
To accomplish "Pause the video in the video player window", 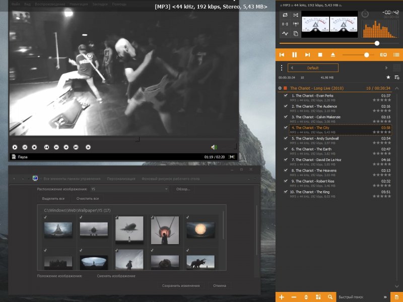I will (x=25, y=147).
